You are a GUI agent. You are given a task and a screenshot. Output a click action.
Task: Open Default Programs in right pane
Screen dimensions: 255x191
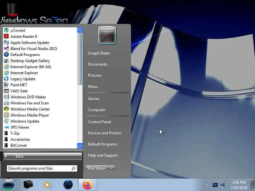coord(103,144)
